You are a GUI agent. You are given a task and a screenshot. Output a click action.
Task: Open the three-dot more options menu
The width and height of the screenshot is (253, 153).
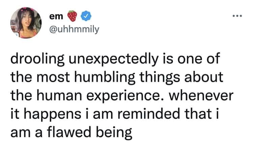(238, 16)
